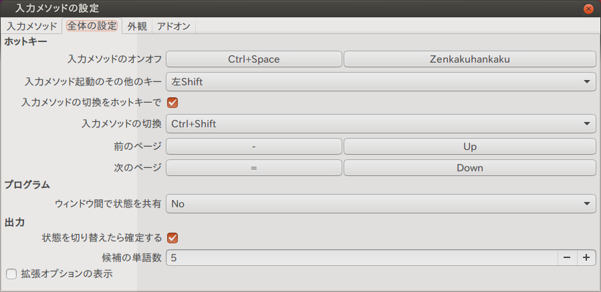Image resolution: width=601 pixels, height=292 pixels.
Task: Switch to the 入力メソッド tab
Action: click(x=32, y=27)
